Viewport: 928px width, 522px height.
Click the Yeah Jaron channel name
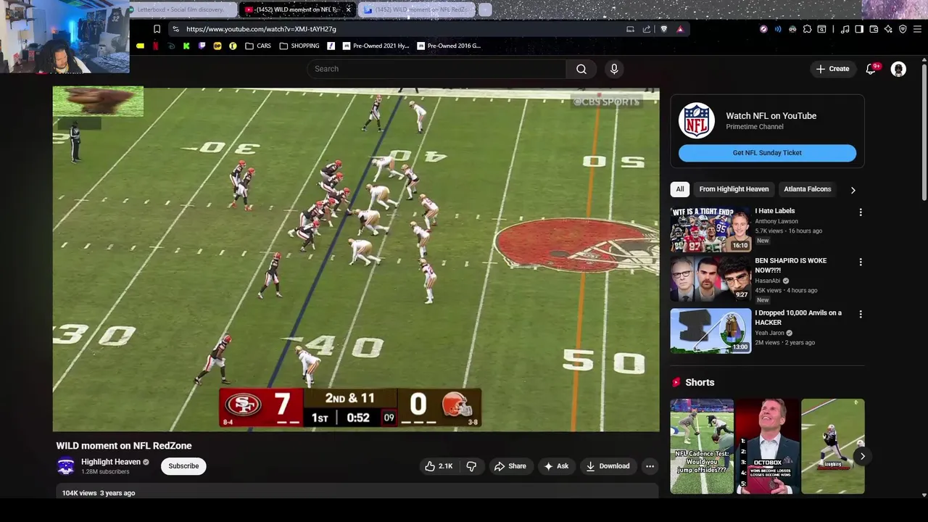[769, 333]
